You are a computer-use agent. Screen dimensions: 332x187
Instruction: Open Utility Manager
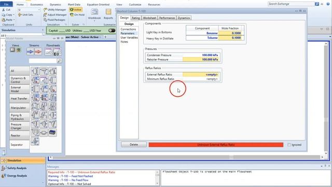click(x=54, y=9)
